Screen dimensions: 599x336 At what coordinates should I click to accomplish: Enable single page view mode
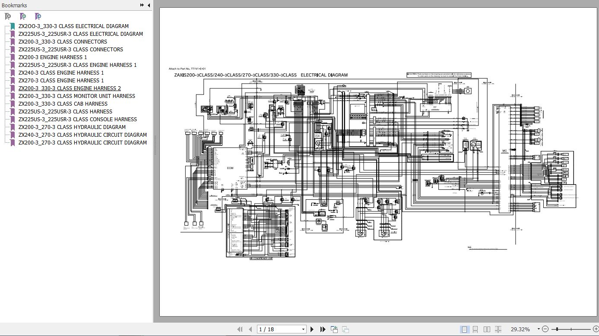464,329
